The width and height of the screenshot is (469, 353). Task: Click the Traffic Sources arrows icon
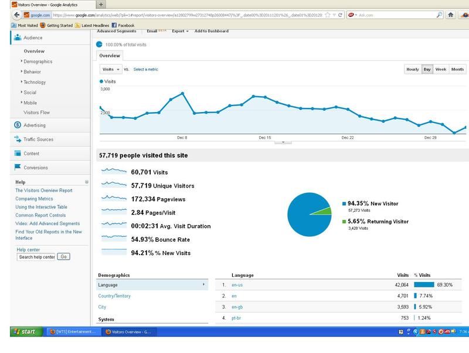pos(18,139)
